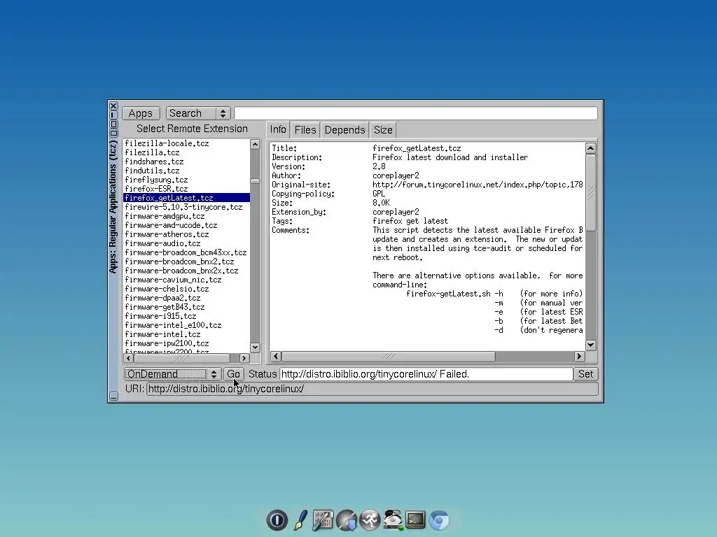The image size is (717, 537).
Task: Open the Exit power icon in the dock
Action: [277, 520]
